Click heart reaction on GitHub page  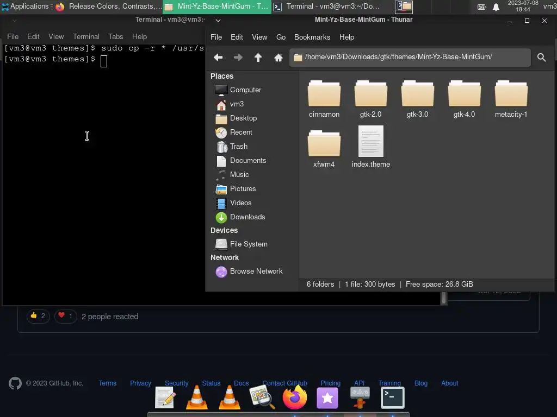point(65,316)
